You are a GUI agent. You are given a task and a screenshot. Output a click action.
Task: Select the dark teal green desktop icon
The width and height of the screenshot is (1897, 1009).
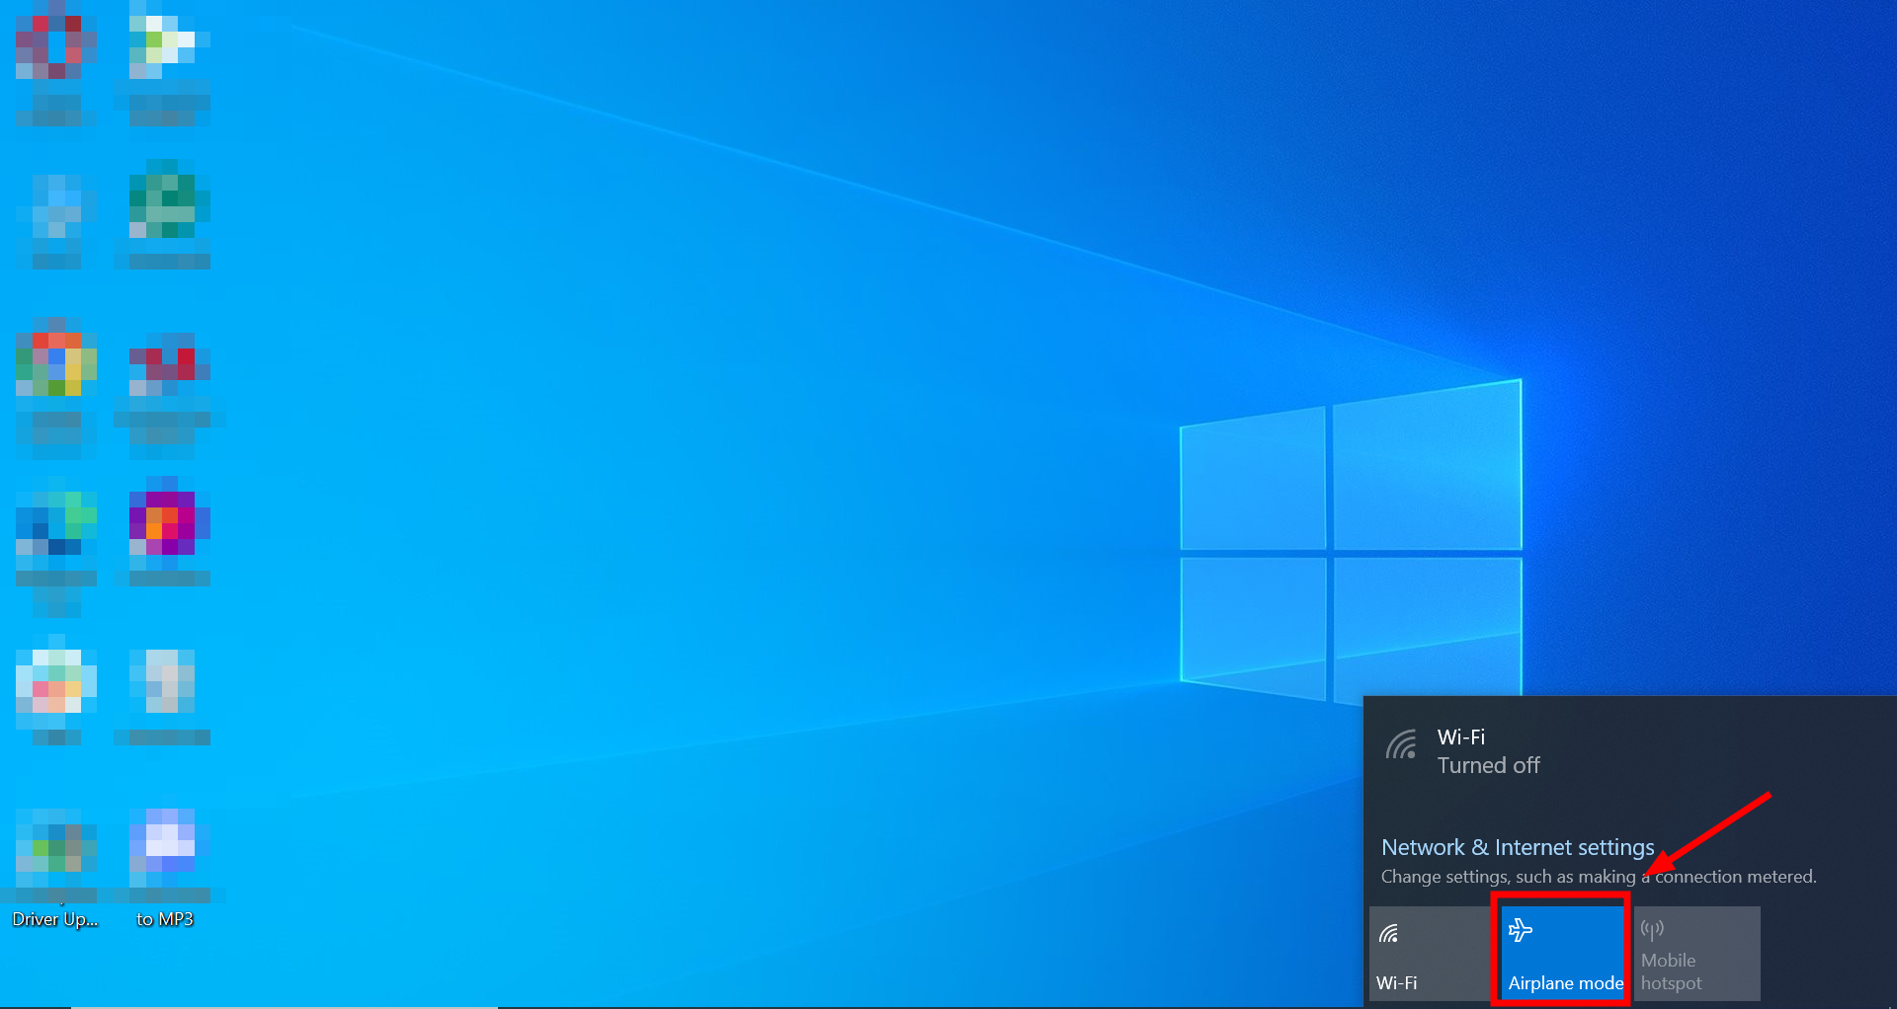tap(164, 207)
